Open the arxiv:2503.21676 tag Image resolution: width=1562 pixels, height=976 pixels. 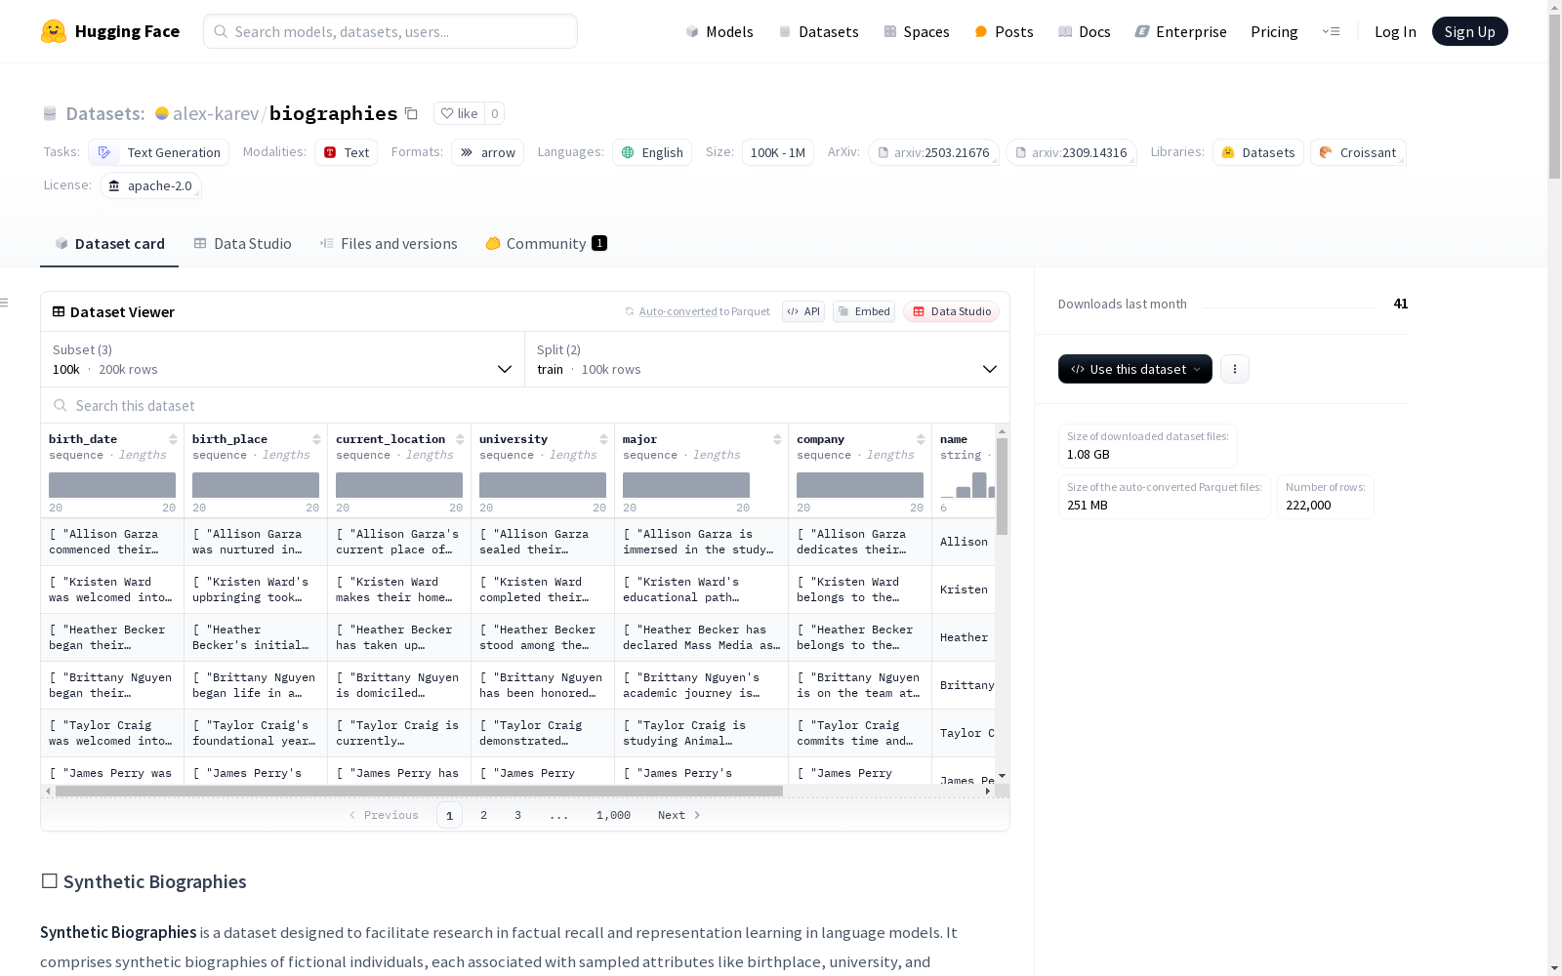(x=933, y=152)
